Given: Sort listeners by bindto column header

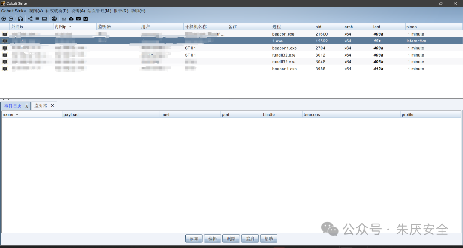Looking at the screenshot, I should 282,114.
